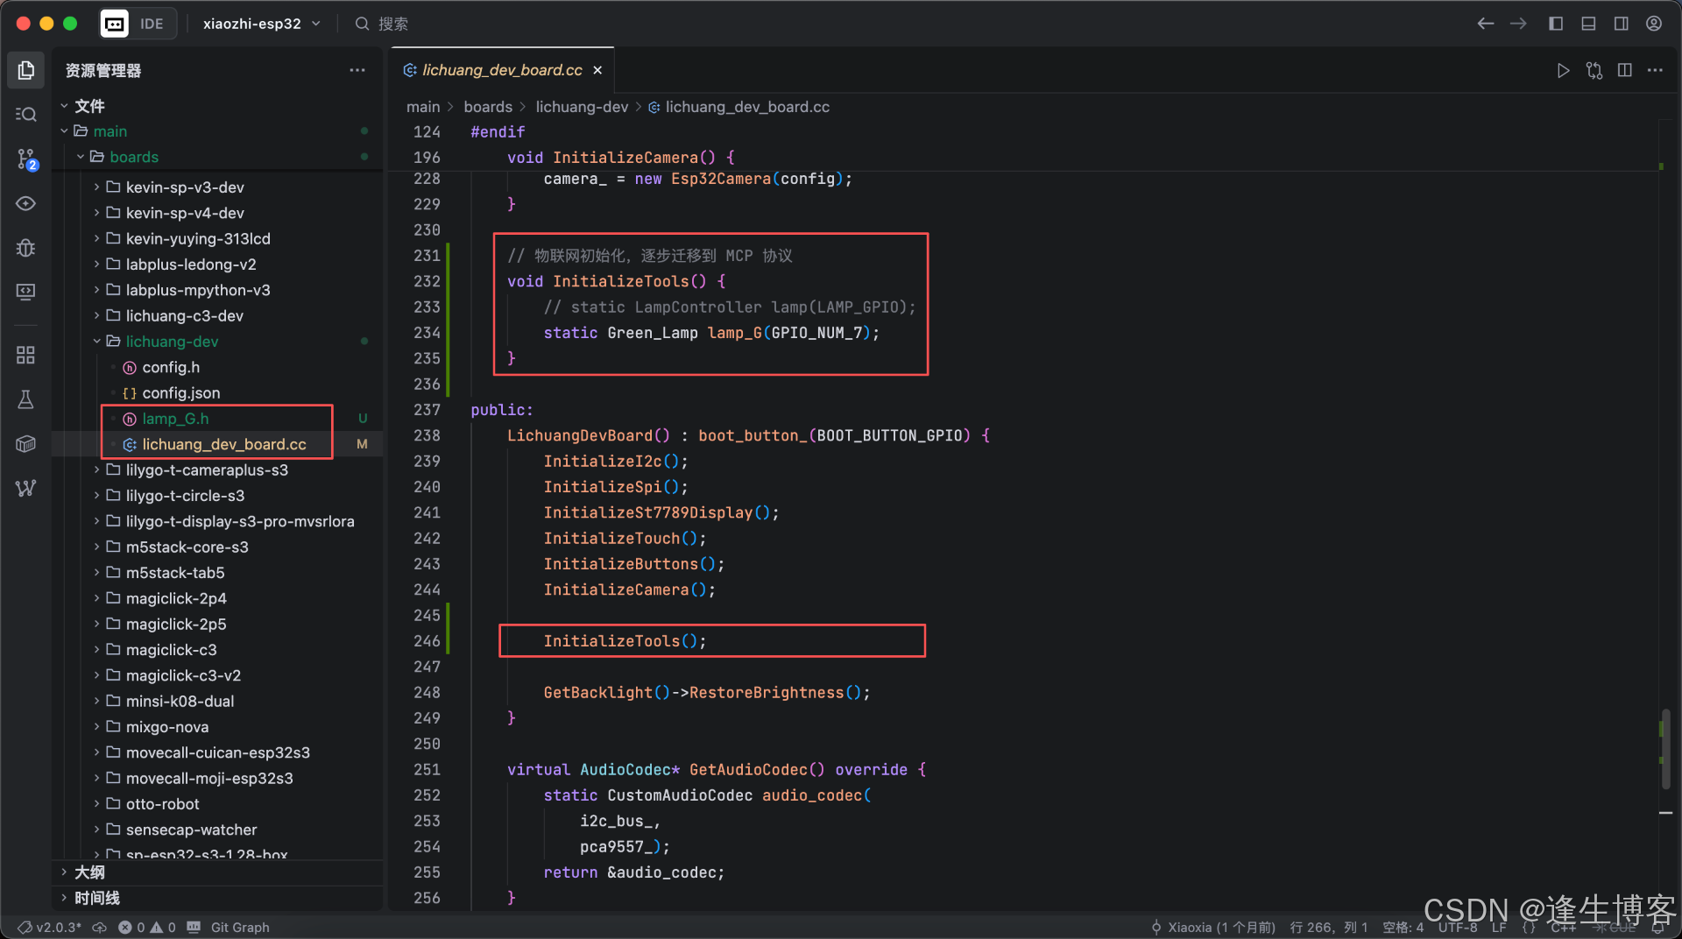Click the 空格: 4 indentation setting
1682x939 pixels.
pyautogui.click(x=1403, y=927)
